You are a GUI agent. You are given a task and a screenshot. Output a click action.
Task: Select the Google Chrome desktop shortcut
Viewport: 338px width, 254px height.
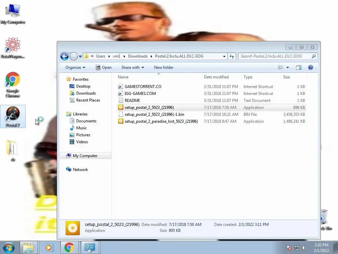pyautogui.click(x=13, y=85)
